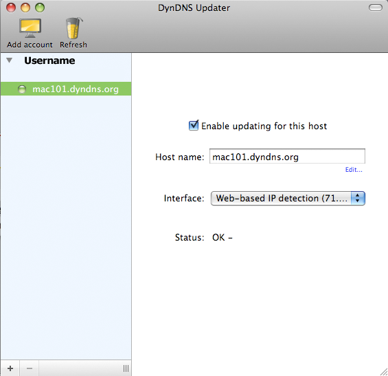Click the Status OK text
Viewport: 388px width, 376px height.
click(x=222, y=237)
